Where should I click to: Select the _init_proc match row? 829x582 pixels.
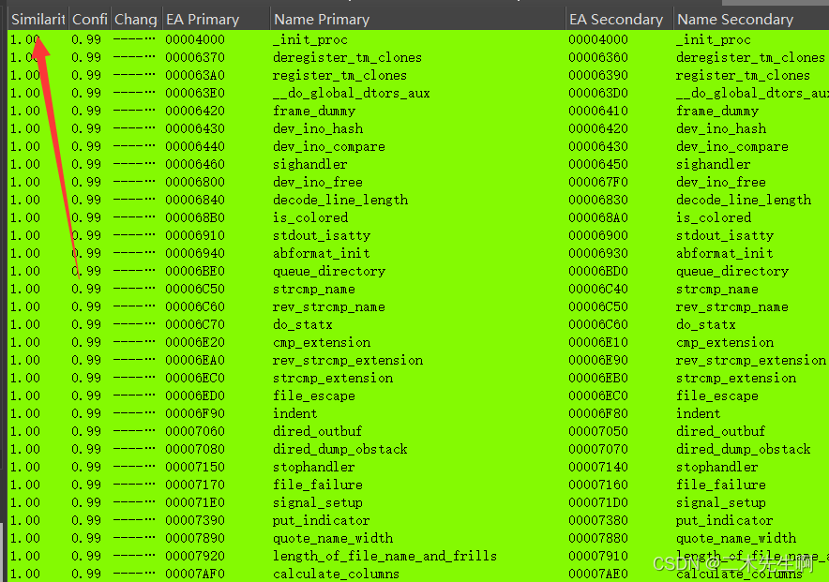pyautogui.click(x=310, y=39)
